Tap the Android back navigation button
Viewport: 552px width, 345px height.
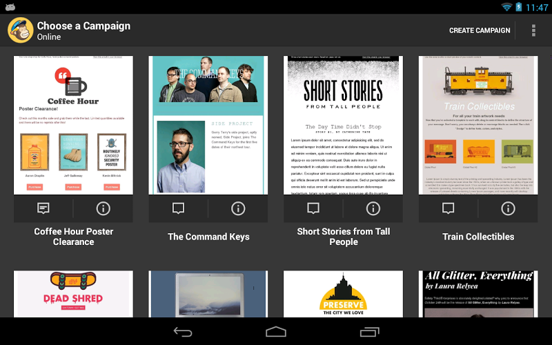[x=183, y=332]
